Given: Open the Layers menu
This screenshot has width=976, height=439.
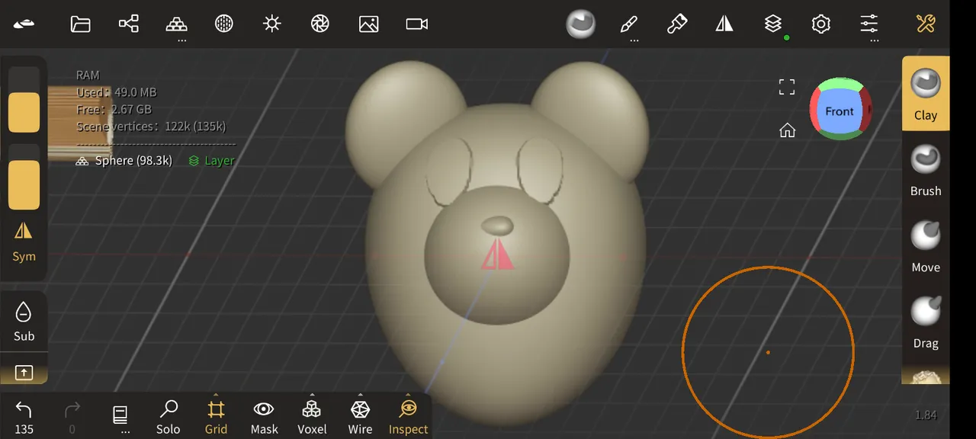Looking at the screenshot, I should pyautogui.click(x=773, y=24).
